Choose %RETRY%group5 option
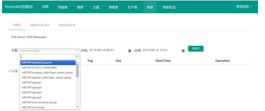 tap(48, 97)
